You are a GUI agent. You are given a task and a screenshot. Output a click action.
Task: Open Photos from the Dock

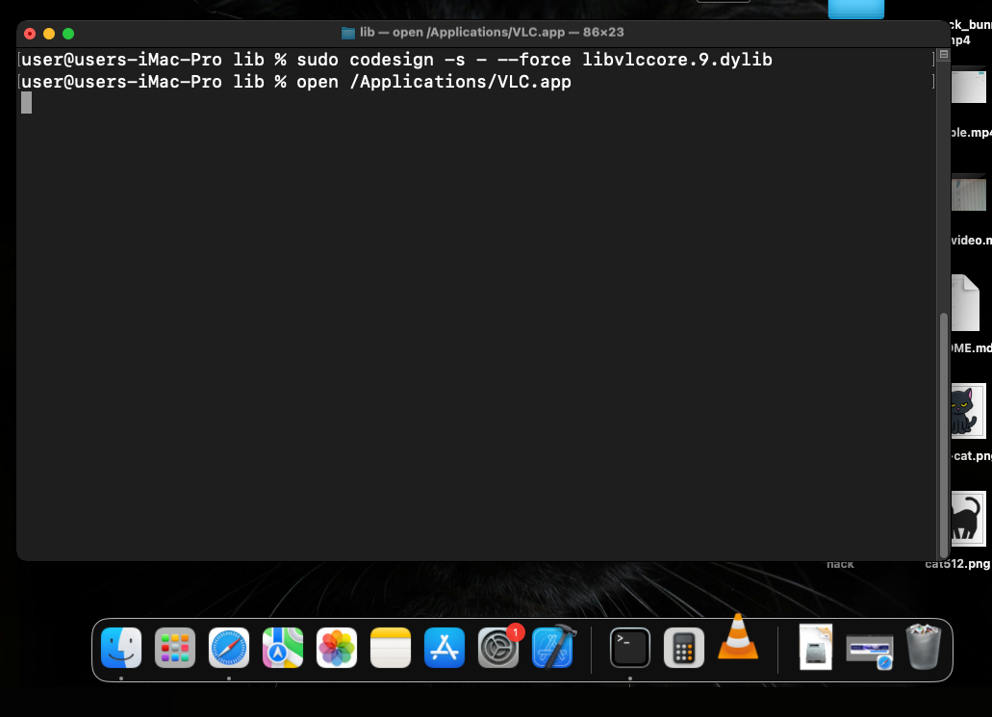(x=337, y=648)
